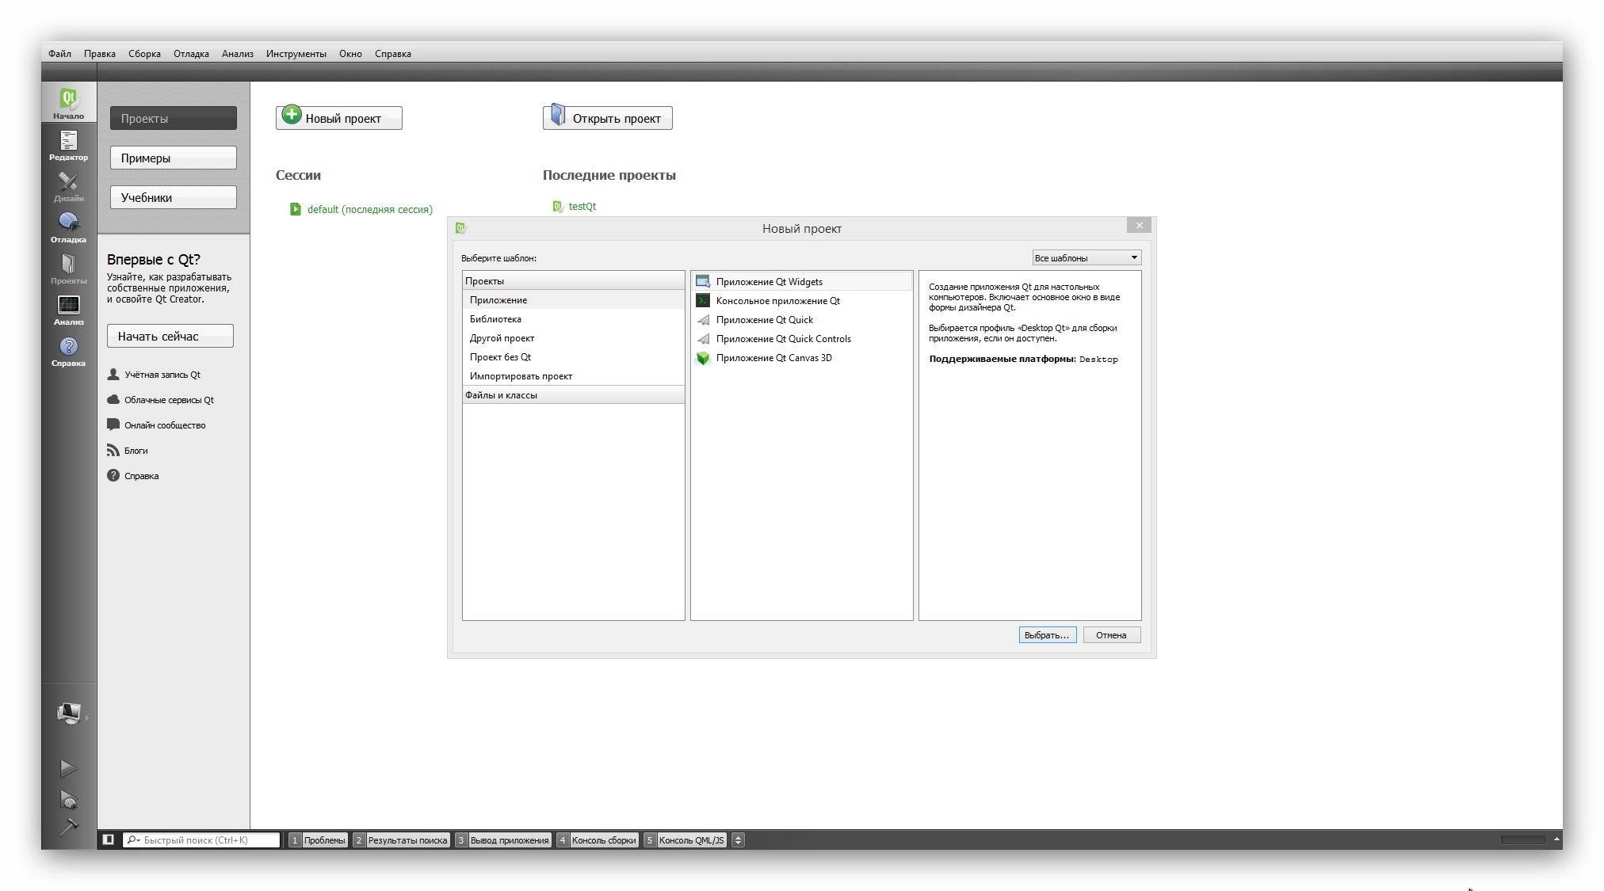
Task: Select the Примеры section button
Action: point(174,158)
